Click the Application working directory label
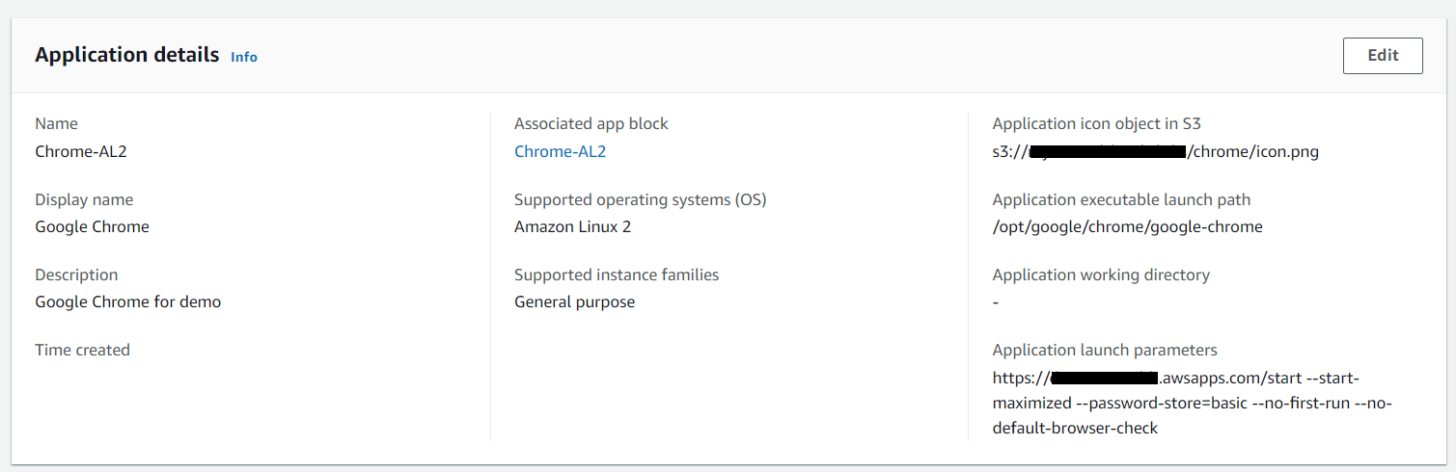 1101,275
